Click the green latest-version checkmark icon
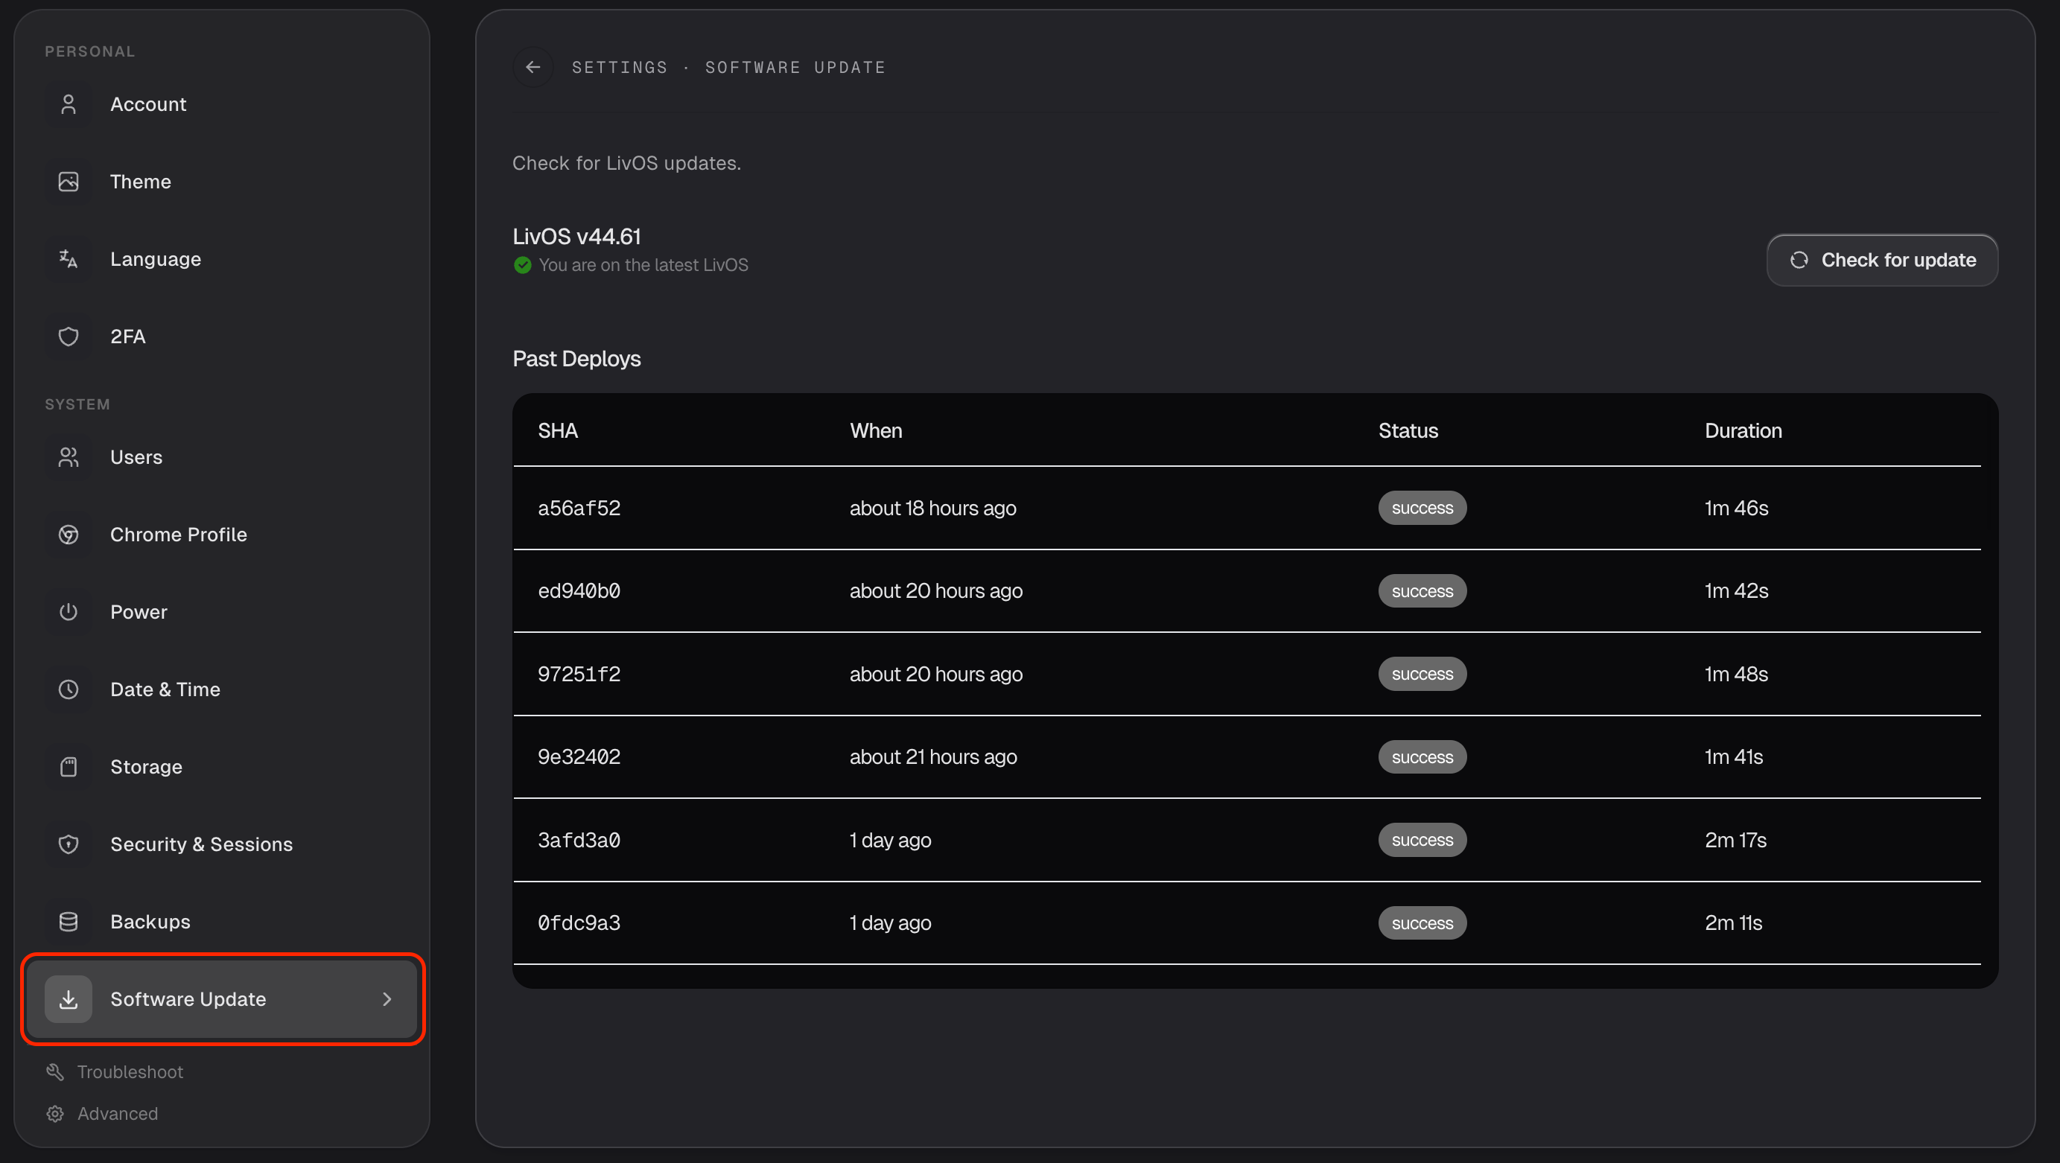Image resolution: width=2060 pixels, height=1163 pixels. pos(523,264)
